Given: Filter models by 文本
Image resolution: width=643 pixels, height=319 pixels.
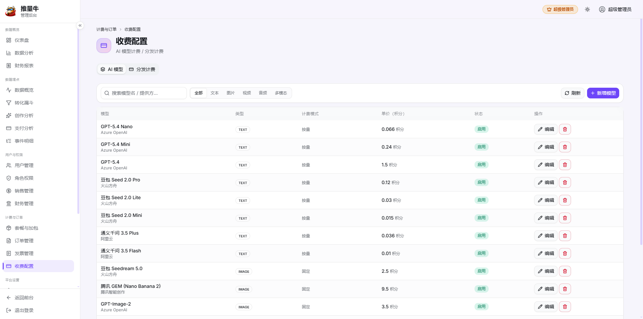Looking at the screenshot, I should point(215,93).
